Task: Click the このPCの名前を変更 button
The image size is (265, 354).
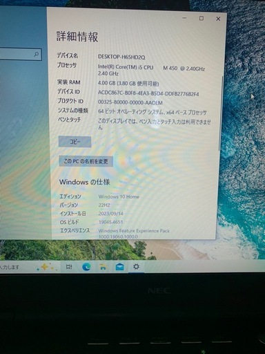Action: coord(86,161)
